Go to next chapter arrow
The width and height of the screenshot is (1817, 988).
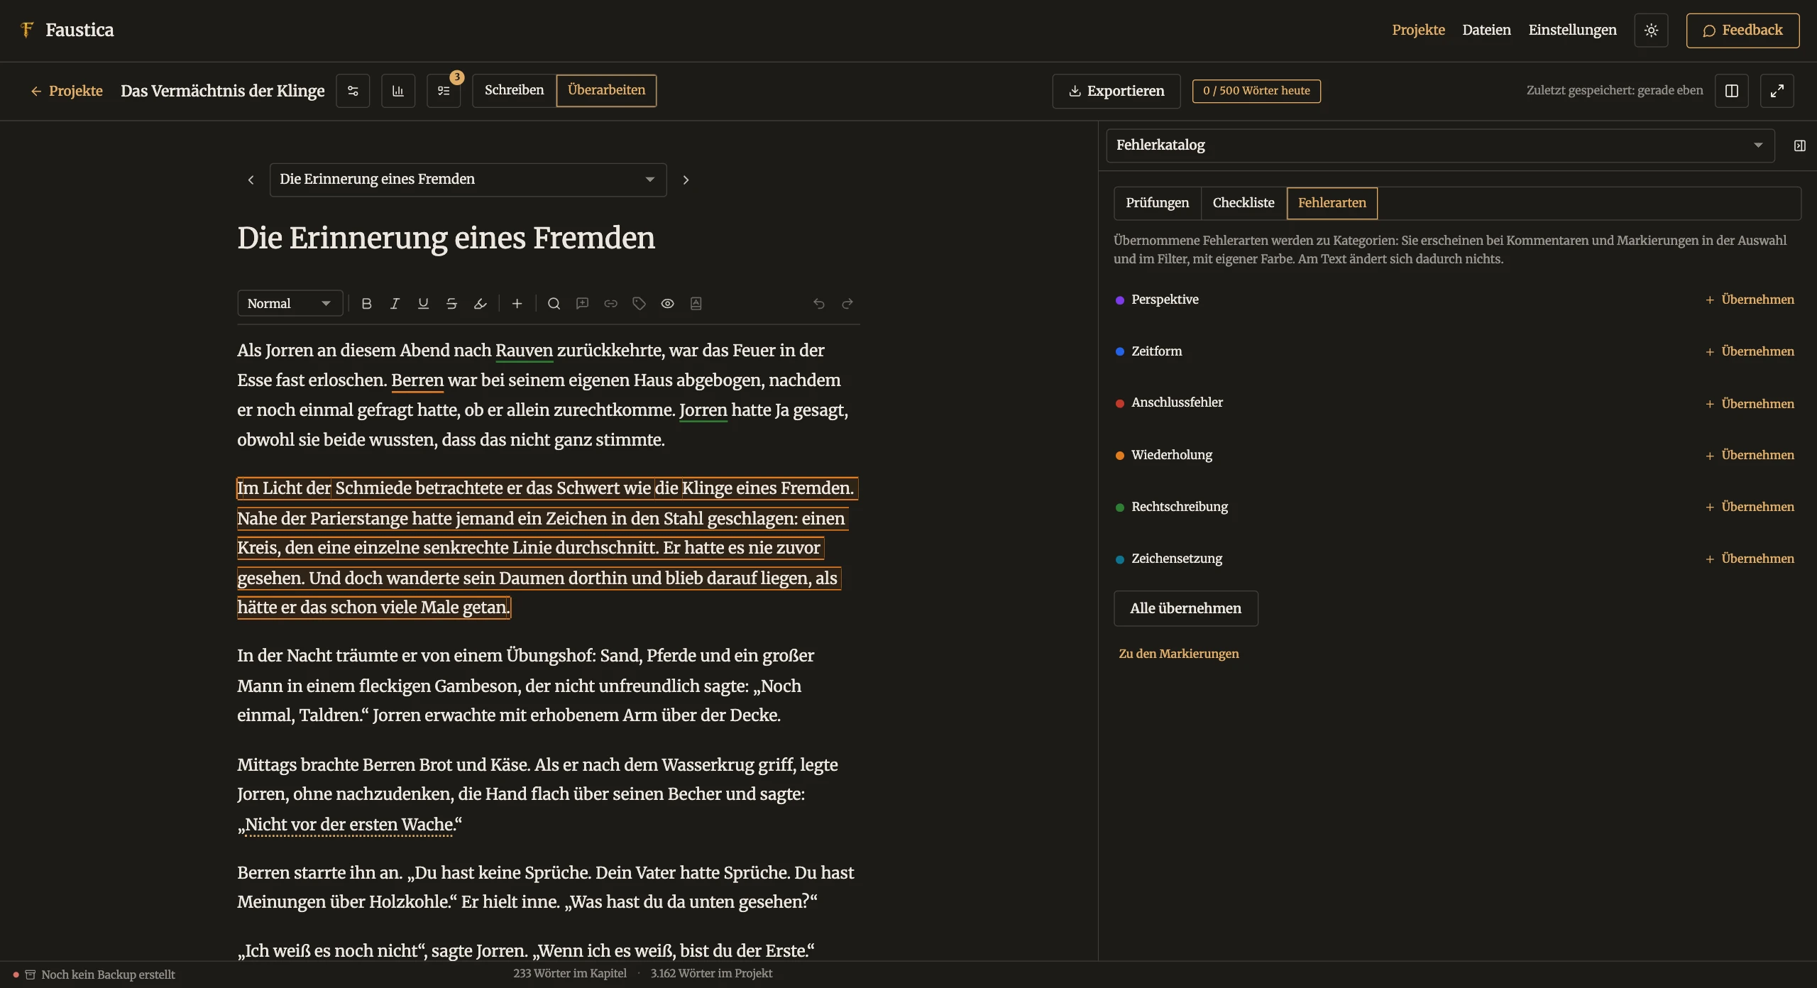coord(686,180)
